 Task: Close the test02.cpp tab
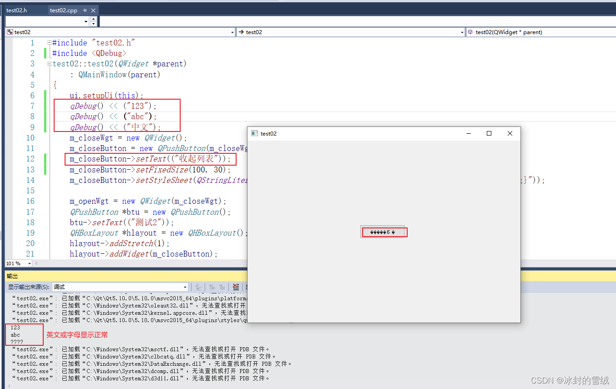[x=93, y=10]
